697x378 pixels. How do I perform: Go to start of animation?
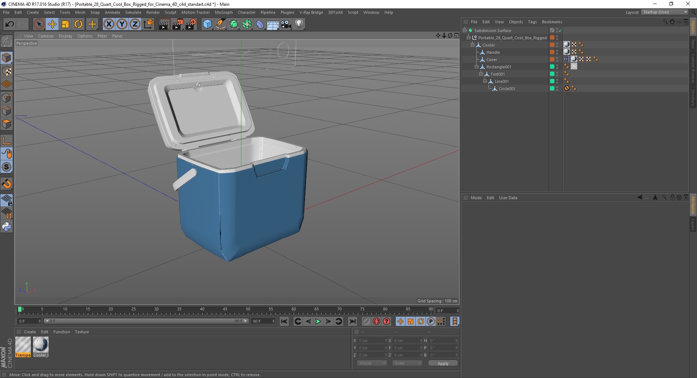[x=284, y=321]
